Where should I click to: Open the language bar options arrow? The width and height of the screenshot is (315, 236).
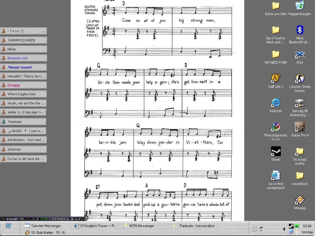point(261,230)
